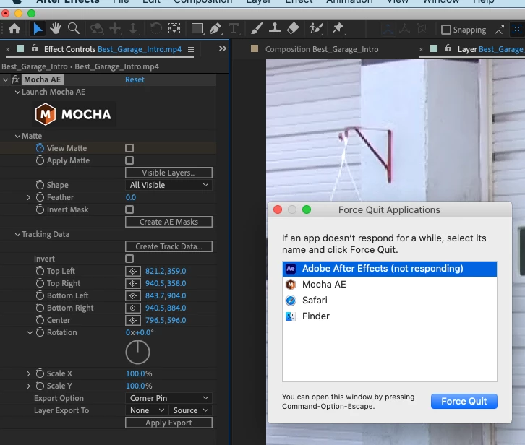The image size is (525, 445).
Task: Click the Visible Layers... button
Action: click(x=168, y=173)
